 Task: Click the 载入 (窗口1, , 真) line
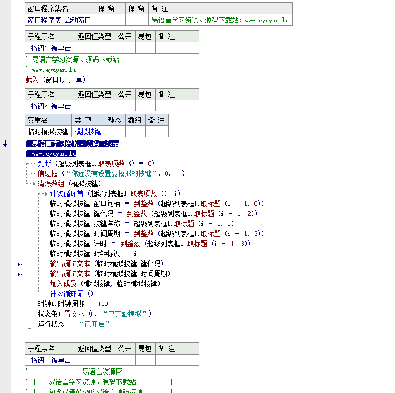point(55,80)
